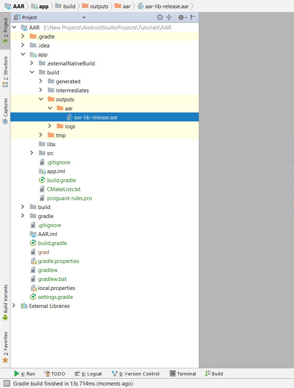Collapse the app build folder

(x=32, y=72)
